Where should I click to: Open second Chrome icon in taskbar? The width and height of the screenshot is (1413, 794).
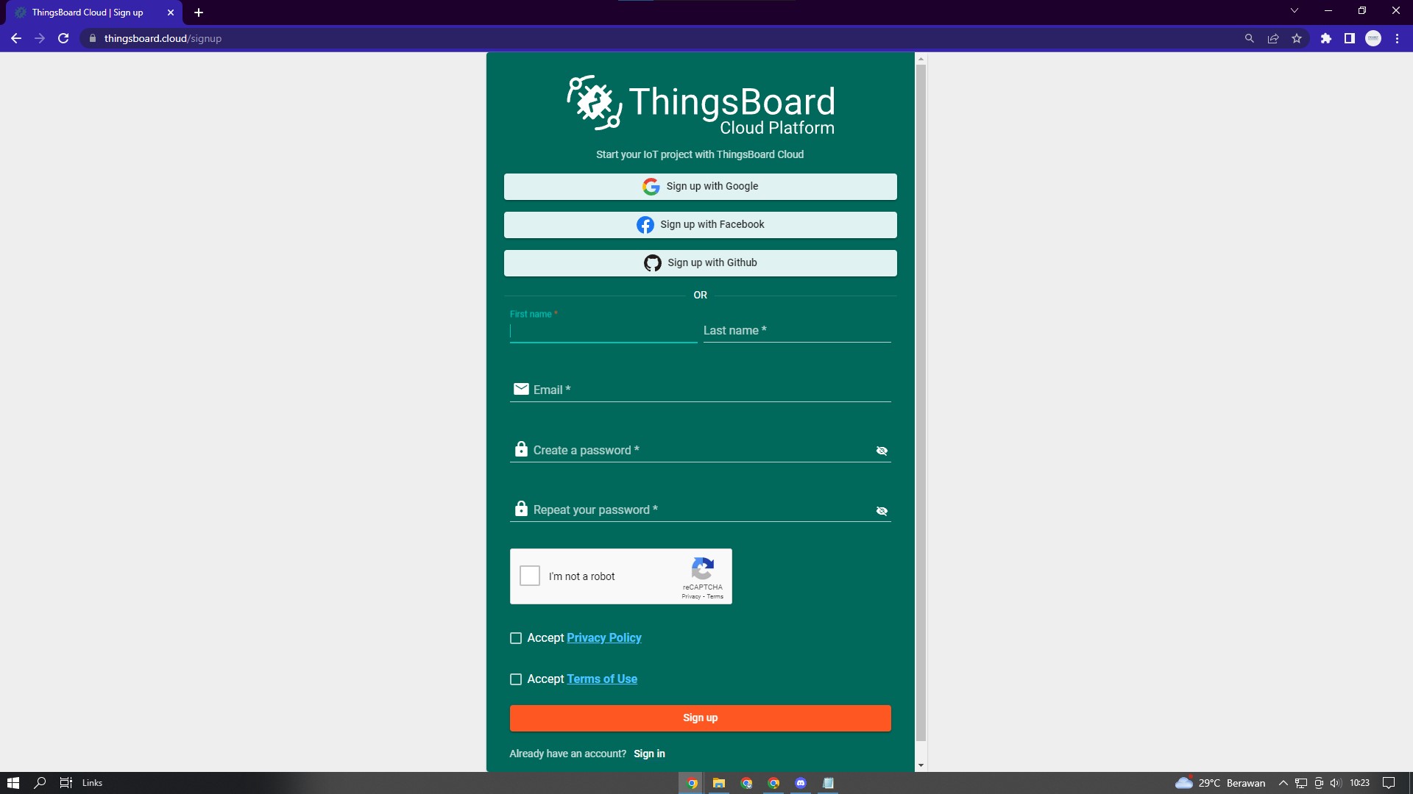coord(746,783)
